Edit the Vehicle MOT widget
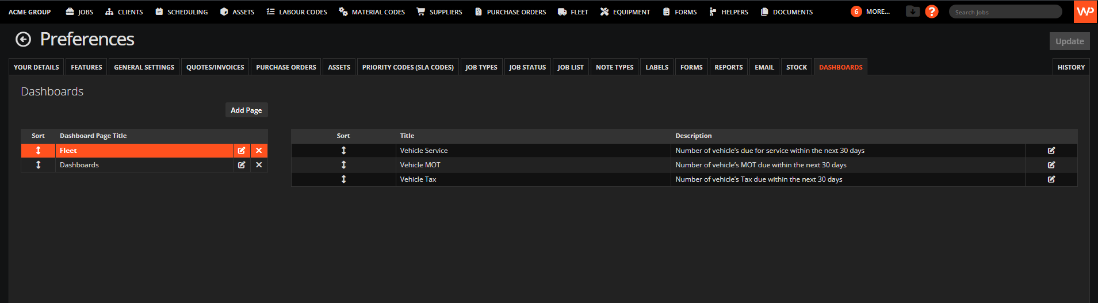Viewport: 1098px width, 303px height. coord(1051,165)
